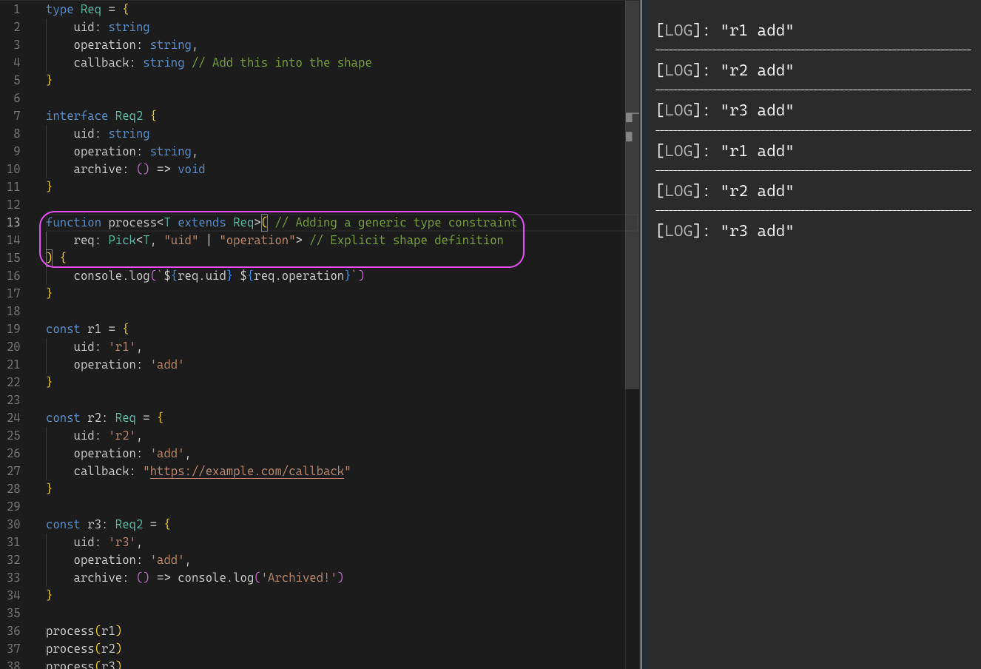Click the "process(r2)" call
Image resolution: width=981 pixels, height=669 pixels.
84,648
